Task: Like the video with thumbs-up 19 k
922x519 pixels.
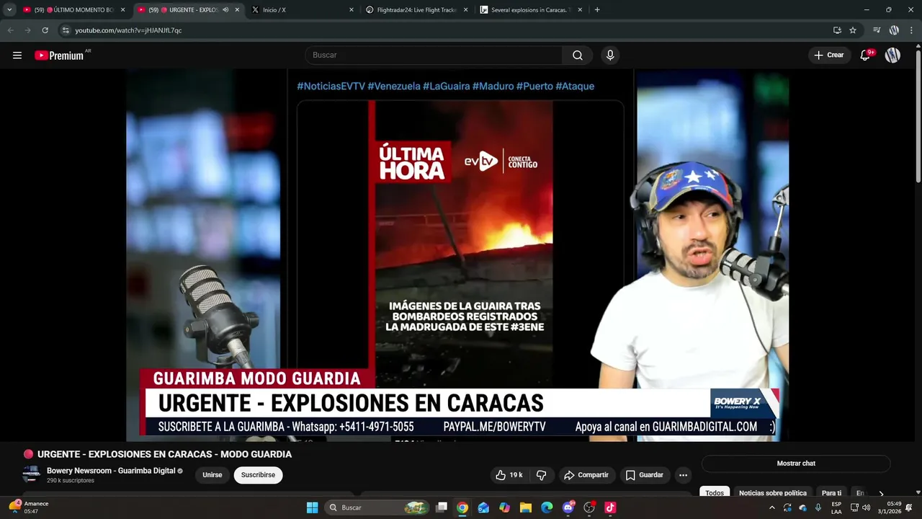Action: point(509,475)
